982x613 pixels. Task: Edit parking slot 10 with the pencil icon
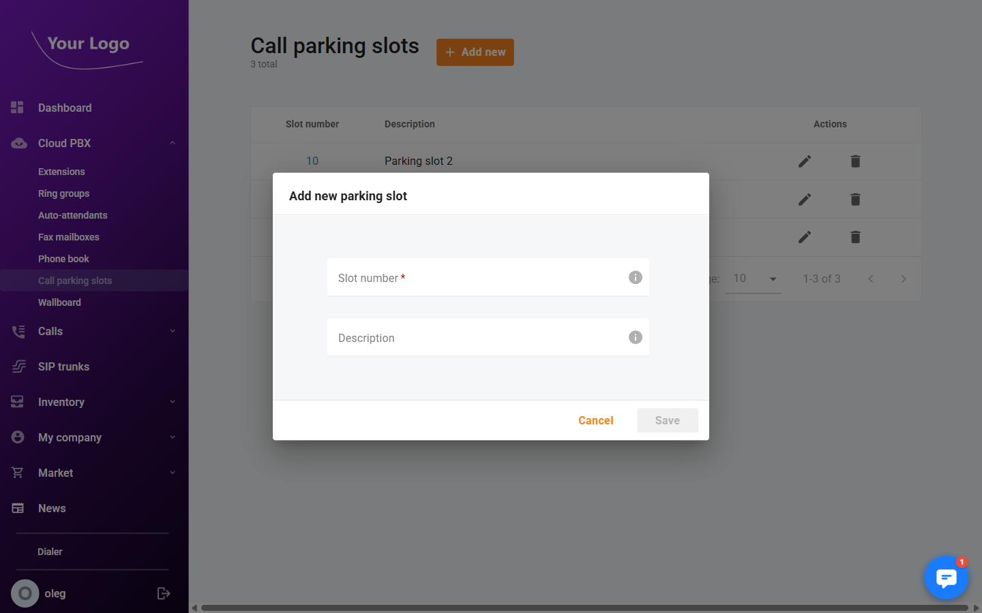[x=804, y=161]
